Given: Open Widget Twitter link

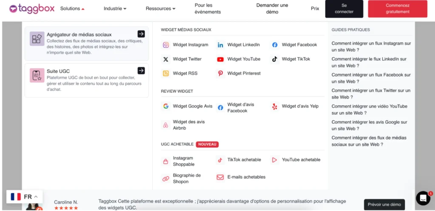Looking at the screenshot, I should [x=187, y=59].
